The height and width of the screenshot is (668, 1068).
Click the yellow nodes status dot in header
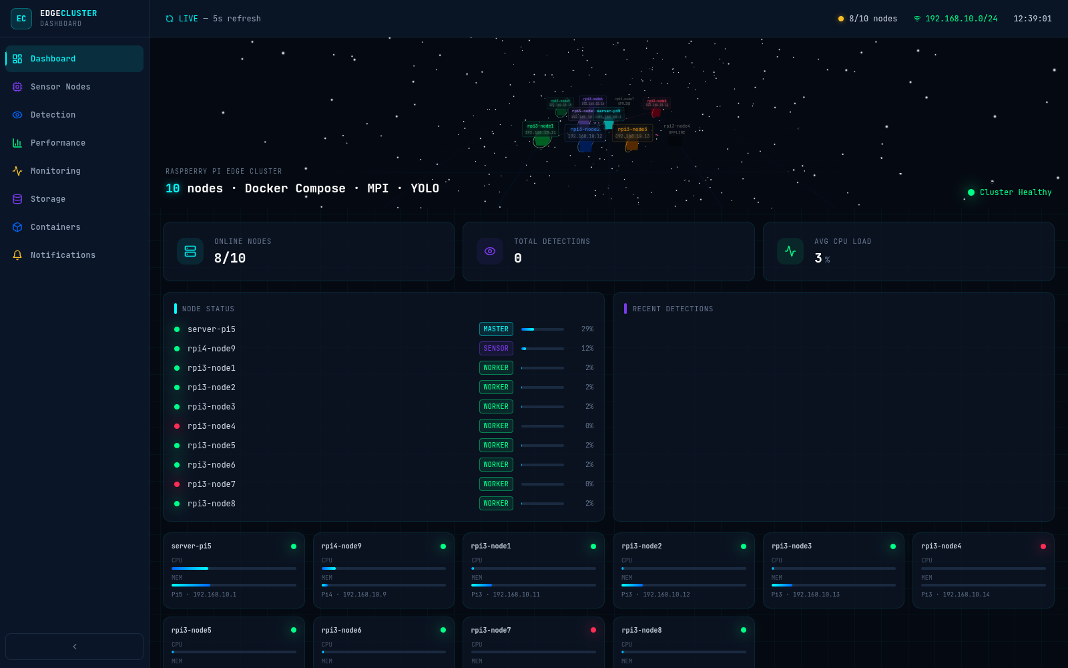[x=841, y=19]
